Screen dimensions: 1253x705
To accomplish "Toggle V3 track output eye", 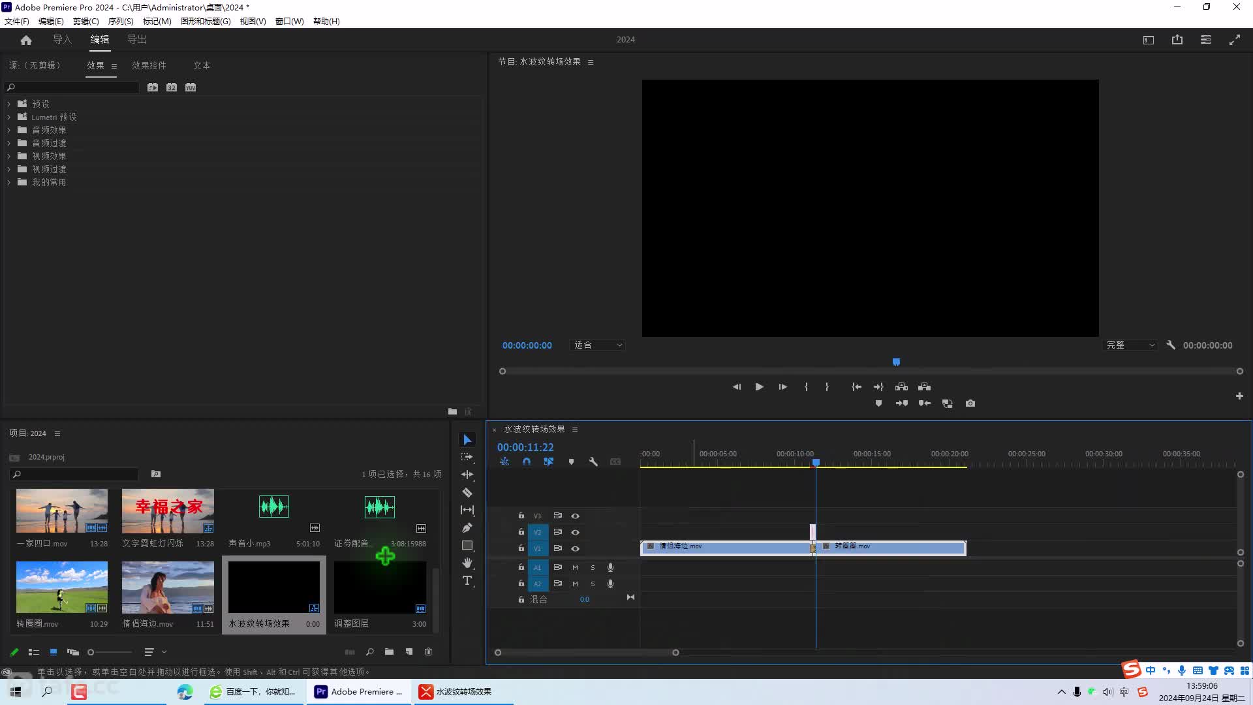I will coord(576,516).
